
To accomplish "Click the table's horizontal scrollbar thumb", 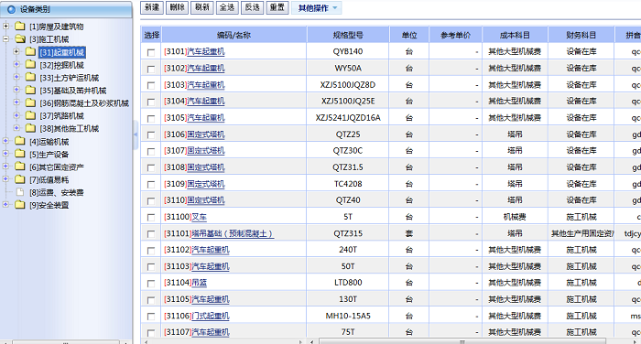I will [x=462, y=341].
